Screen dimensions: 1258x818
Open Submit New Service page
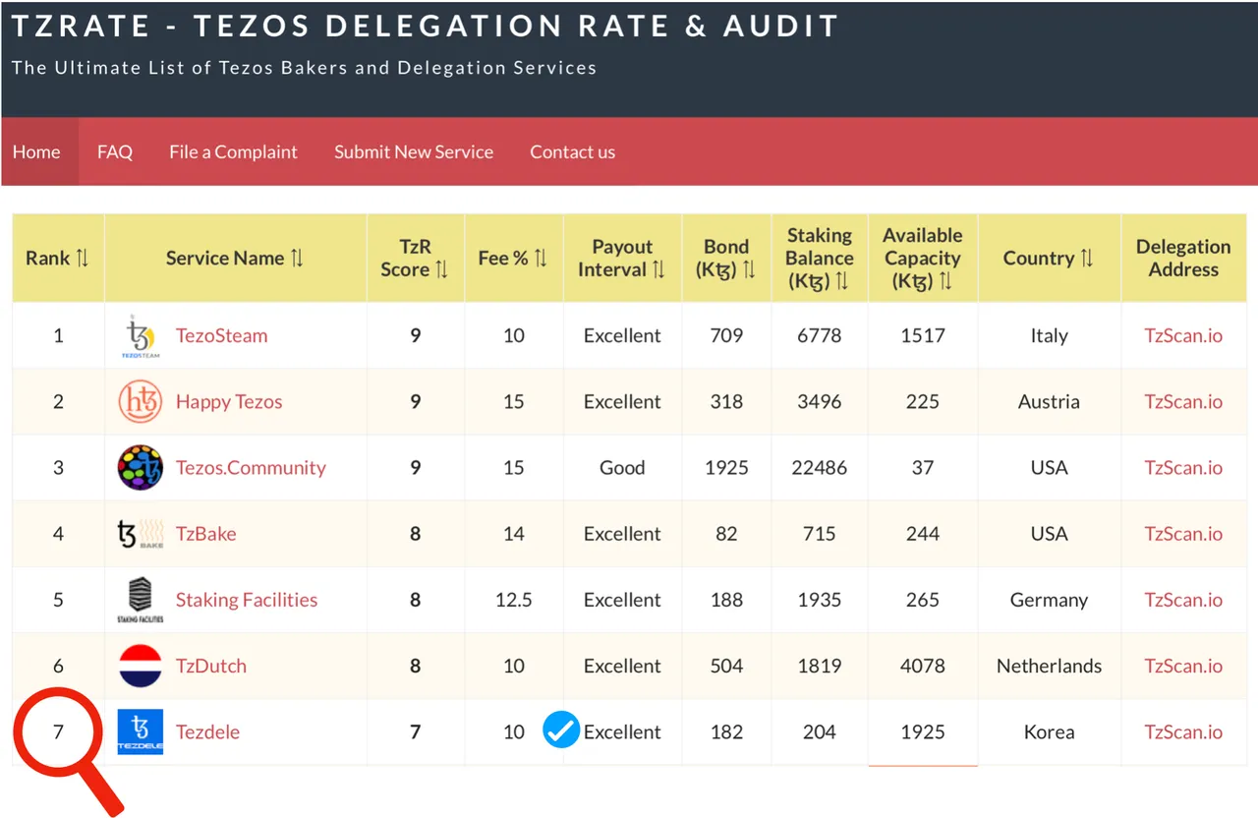click(414, 151)
